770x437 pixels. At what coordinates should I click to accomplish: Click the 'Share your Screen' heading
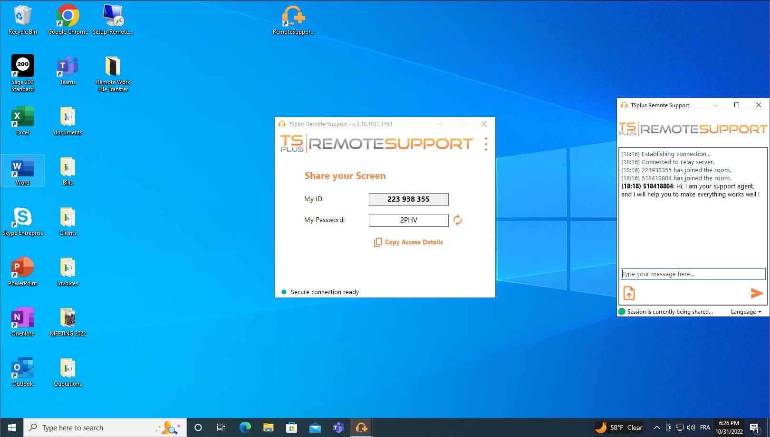(x=345, y=176)
